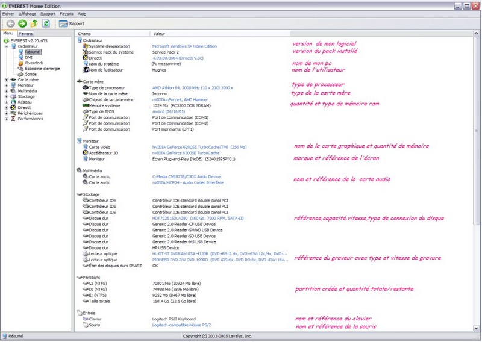Switch to the Favoris tab in the sidebar
This screenshot has height=342, width=482.
[x=25, y=34]
